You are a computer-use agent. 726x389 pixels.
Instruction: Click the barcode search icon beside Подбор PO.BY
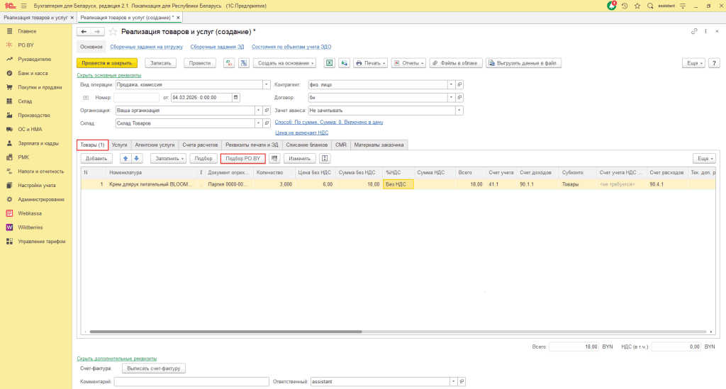274,158
